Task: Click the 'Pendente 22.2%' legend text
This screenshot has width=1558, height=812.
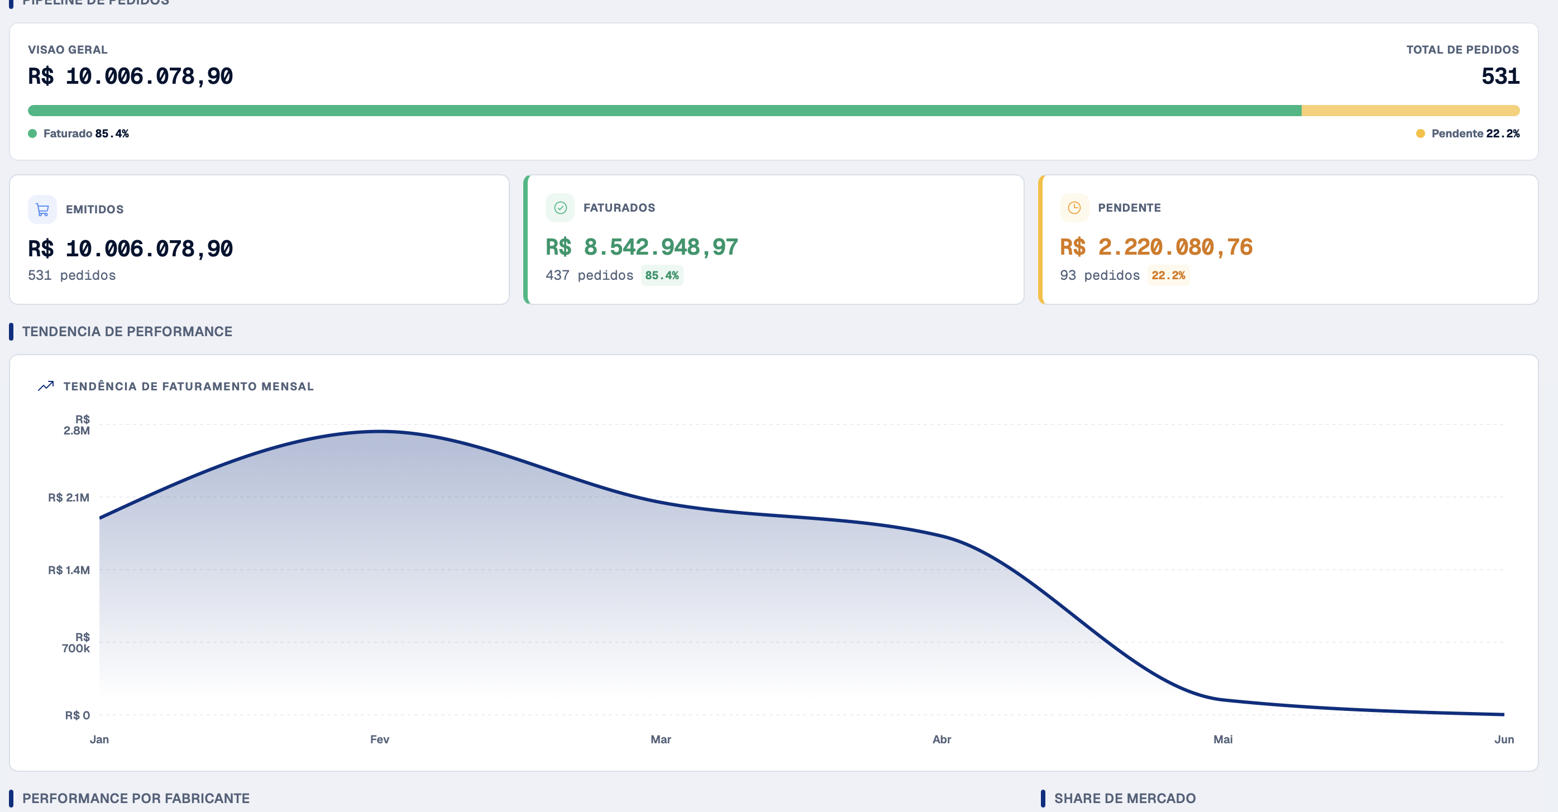Action: pyautogui.click(x=1475, y=133)
